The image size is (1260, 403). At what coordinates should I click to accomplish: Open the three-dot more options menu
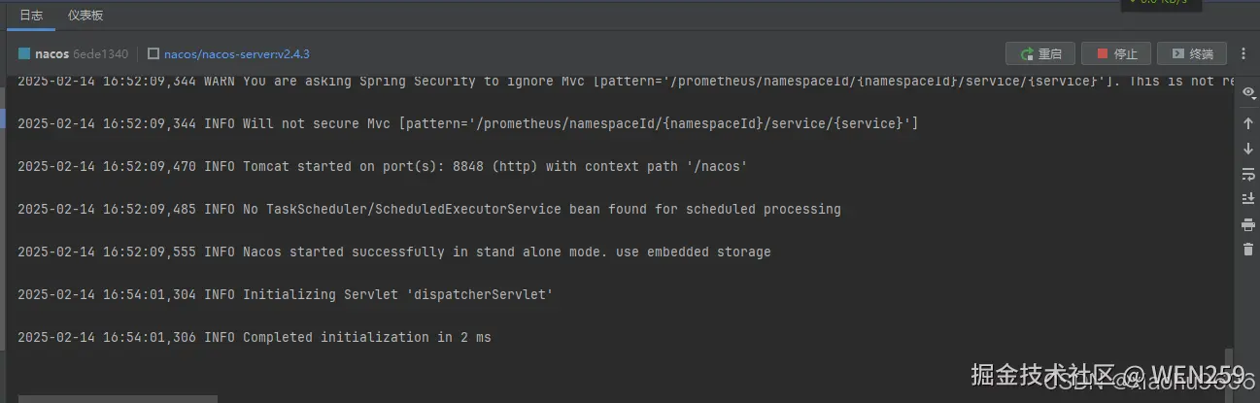(x=1243, y=53)
